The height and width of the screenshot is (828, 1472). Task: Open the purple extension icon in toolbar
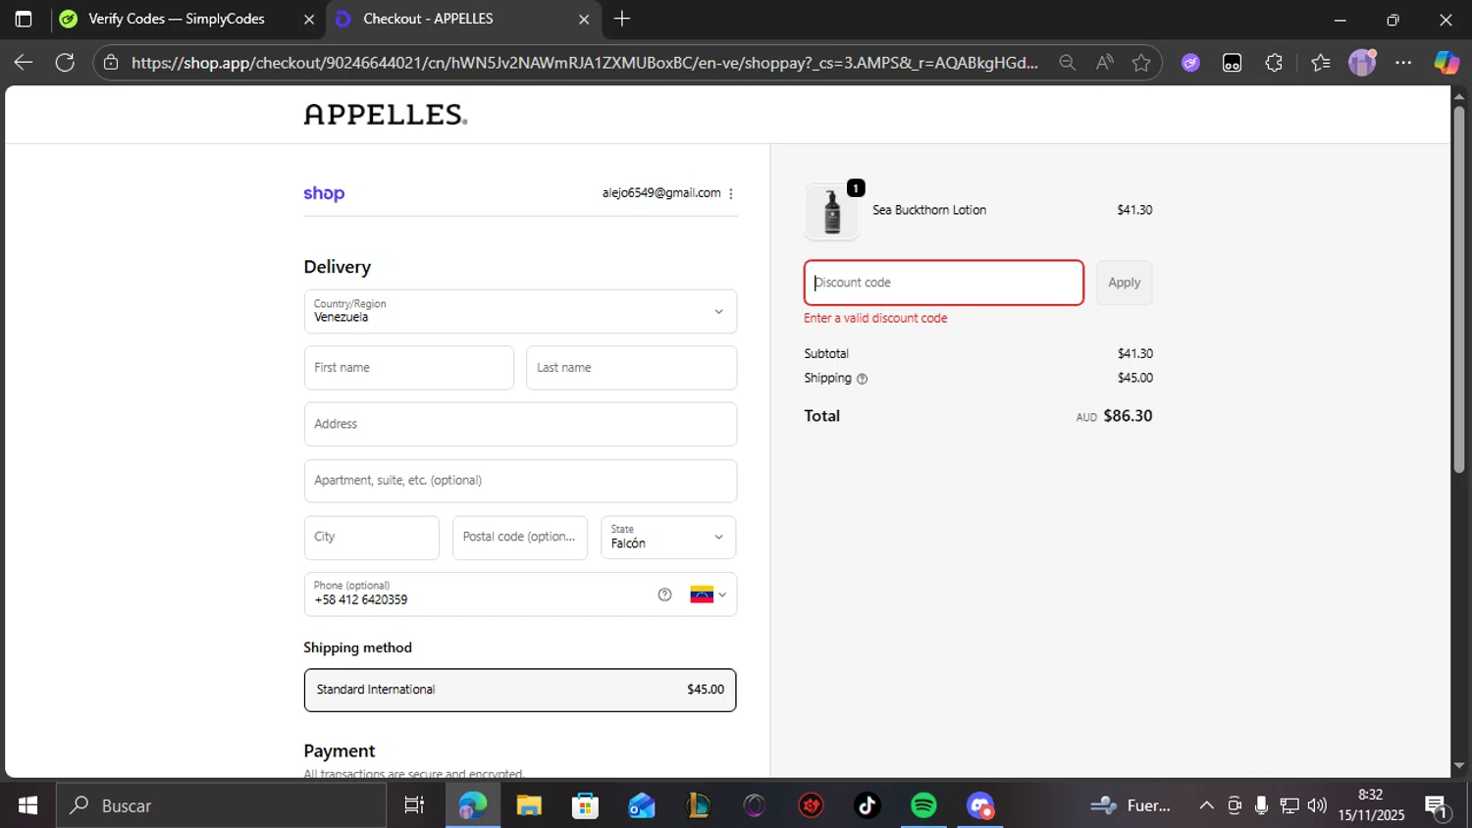(x=1190, y=63)
